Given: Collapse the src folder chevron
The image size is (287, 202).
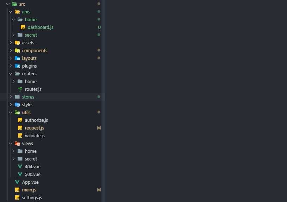Looking at the screenshot, I should (x=8, y=4).
